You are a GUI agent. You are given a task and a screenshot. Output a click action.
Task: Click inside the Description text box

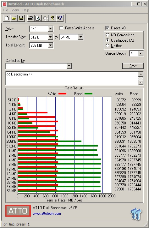point(72,78)
